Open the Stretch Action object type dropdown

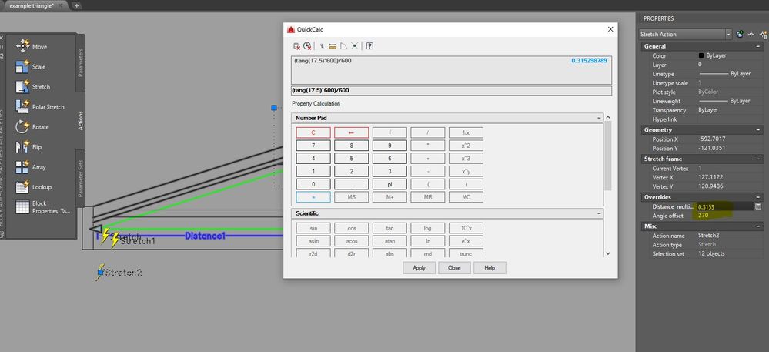[728, 35]
